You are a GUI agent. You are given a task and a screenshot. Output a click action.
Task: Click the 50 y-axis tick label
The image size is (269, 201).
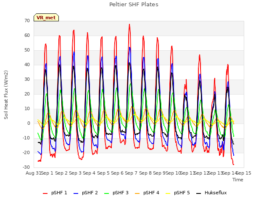tap(27, 50)
